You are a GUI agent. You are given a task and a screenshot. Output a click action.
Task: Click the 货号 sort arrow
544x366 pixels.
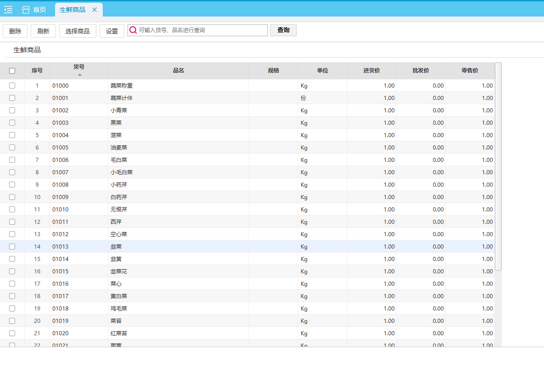(x=79, y=74)
